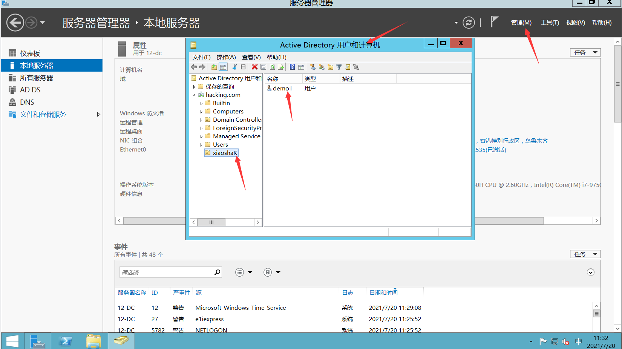Image resolution: width=622 pixels, height=349 pixels.
Task: Click the Windows Start button
Action: [x=12, y=341]
